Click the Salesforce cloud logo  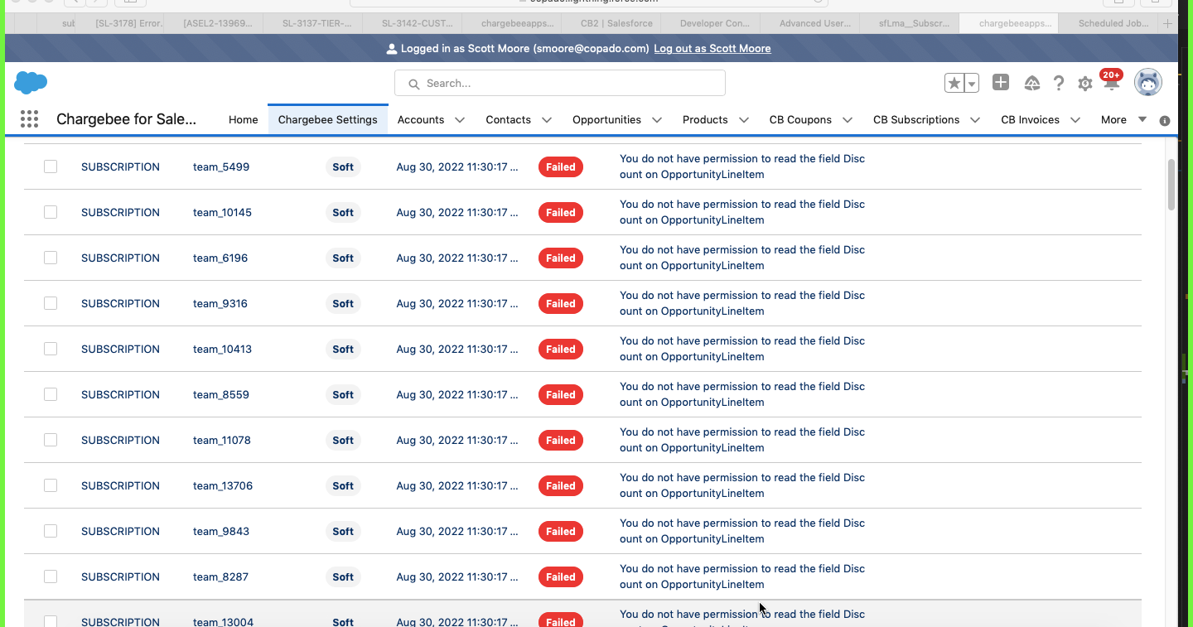click(x=31, y=83)
